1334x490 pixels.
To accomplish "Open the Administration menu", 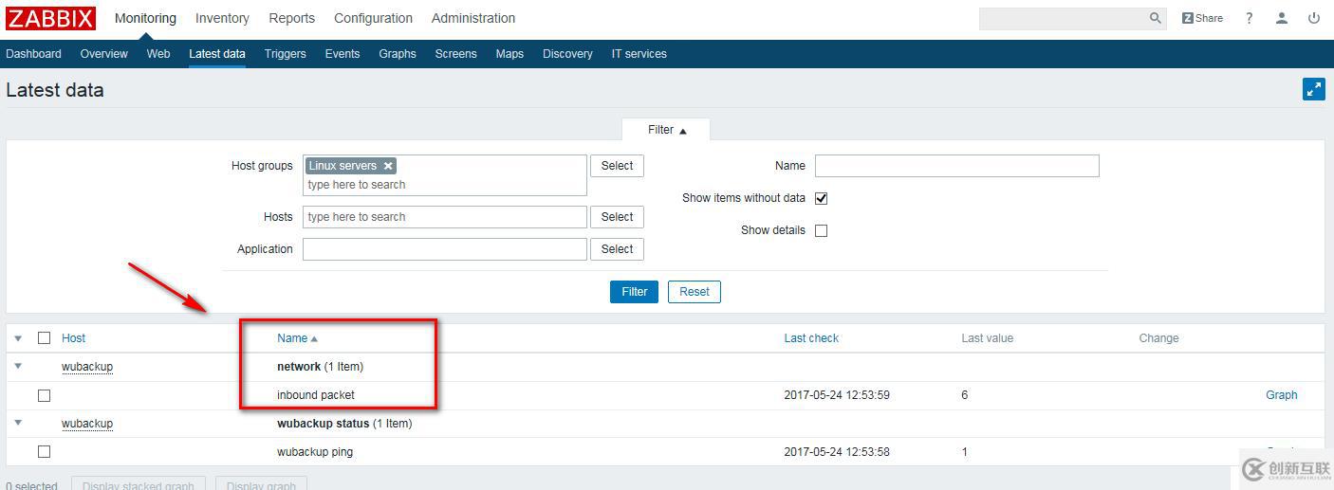I will point(473,18).
